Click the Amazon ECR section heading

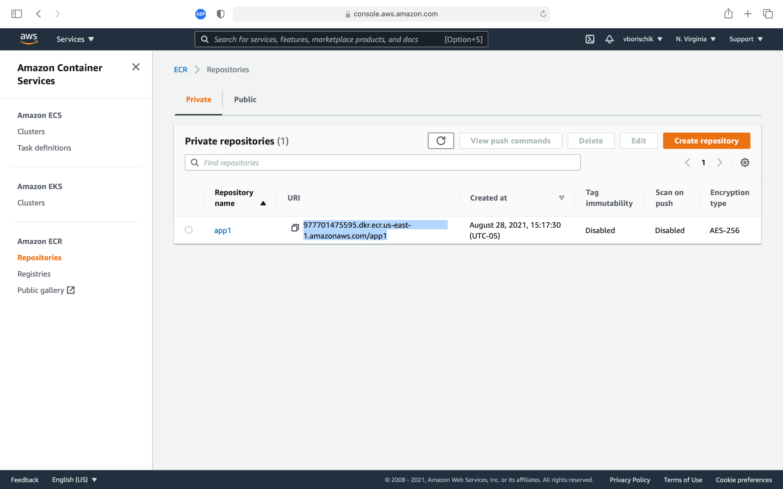point(40,241)
